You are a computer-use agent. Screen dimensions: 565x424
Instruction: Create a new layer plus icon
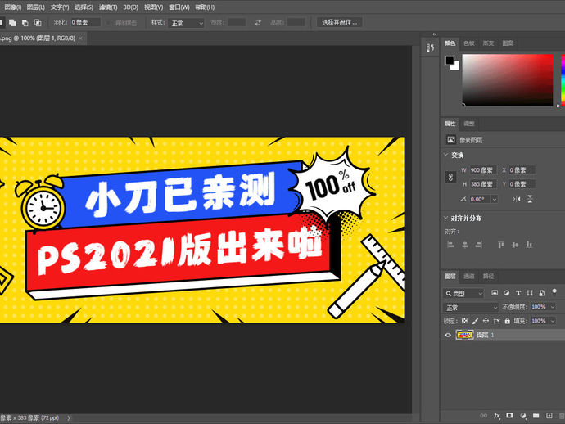pos(549,415)
